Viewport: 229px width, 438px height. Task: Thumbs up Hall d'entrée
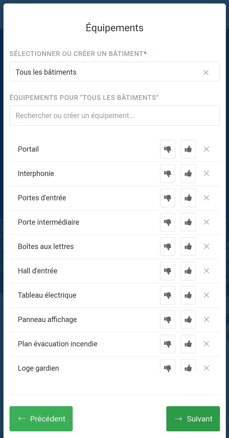(188, 271)
